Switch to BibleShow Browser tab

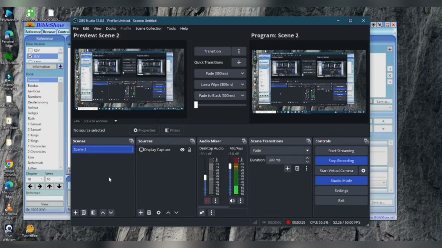(x=49, y=32)
